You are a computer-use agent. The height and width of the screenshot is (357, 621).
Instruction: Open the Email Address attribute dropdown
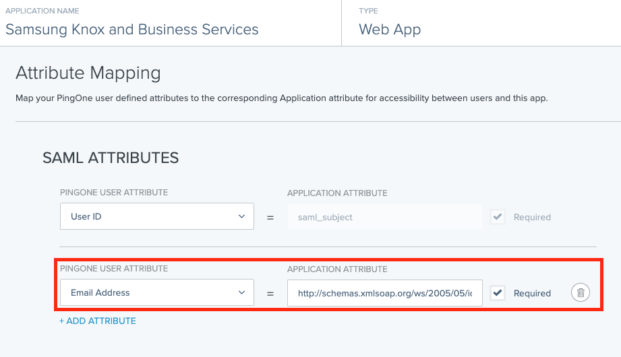157,292
